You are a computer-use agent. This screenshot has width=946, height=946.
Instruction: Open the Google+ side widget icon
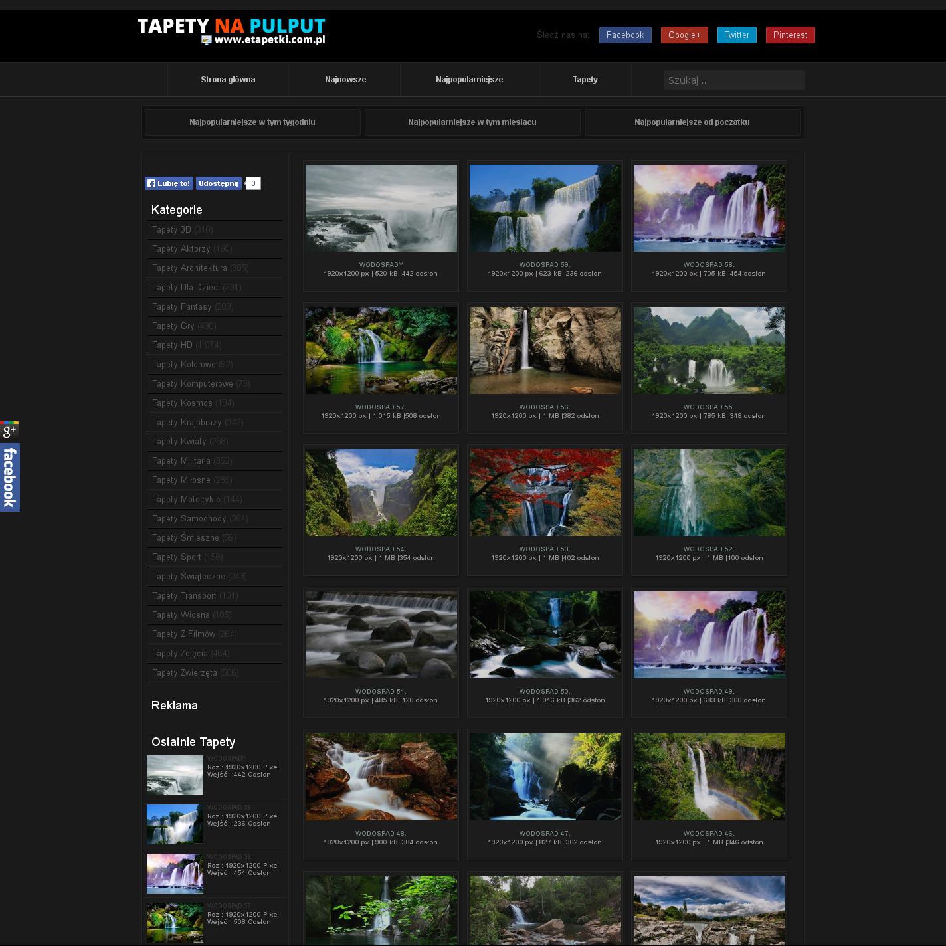click(9, 431)
